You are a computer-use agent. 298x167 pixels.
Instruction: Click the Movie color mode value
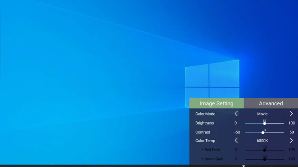(x=262, y=114)
